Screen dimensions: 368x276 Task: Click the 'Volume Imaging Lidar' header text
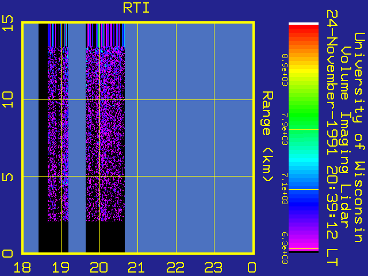pyautogui.click(x=346, y=137)
